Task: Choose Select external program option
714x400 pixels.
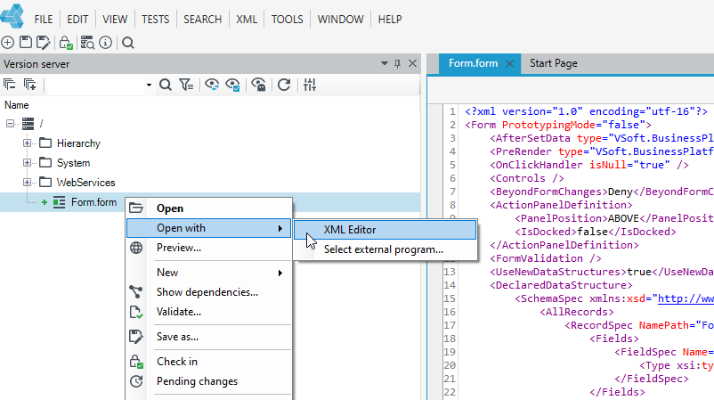Action: coord(385,249)
